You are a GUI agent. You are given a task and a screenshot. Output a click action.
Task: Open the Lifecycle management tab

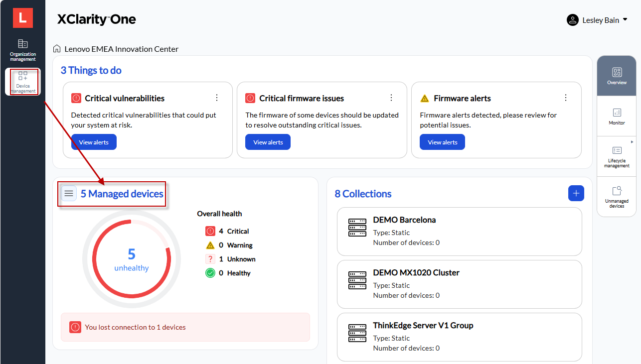coord(617,156)
